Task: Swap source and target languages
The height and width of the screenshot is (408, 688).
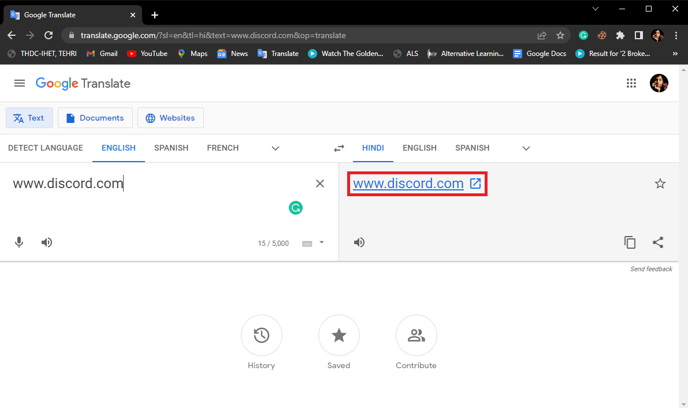Action: pyautogui.click(x=339, y=148)
